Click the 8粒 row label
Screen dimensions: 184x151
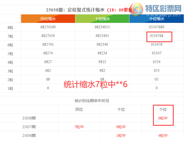tap(10, 27)
